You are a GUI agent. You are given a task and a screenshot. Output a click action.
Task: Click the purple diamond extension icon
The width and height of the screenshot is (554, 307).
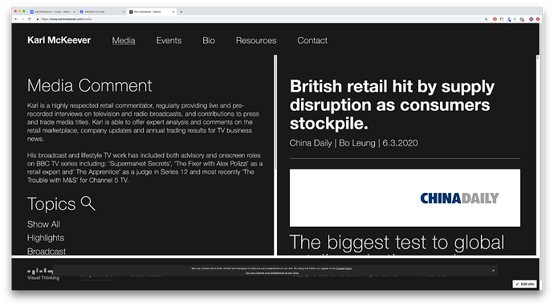pos(531,19)
